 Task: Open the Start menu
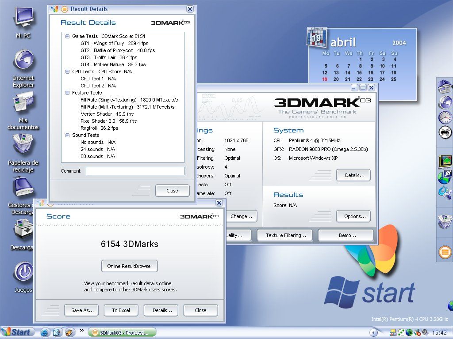click(x=17, y=332)
